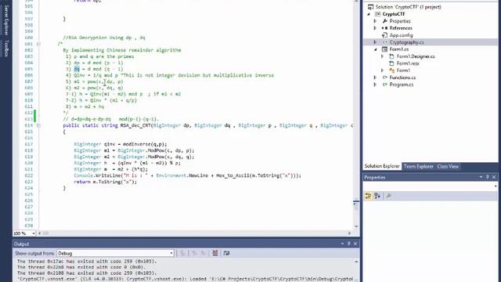Click the editor scroll down arrow
501x282 pixels.
[356, 226]
